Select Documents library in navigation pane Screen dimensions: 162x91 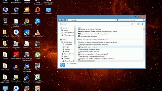67,44
